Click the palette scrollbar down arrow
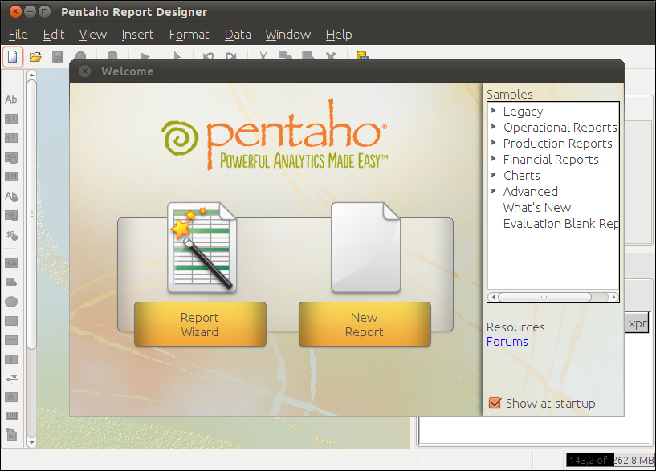656x471 pixels. point(31,442)
